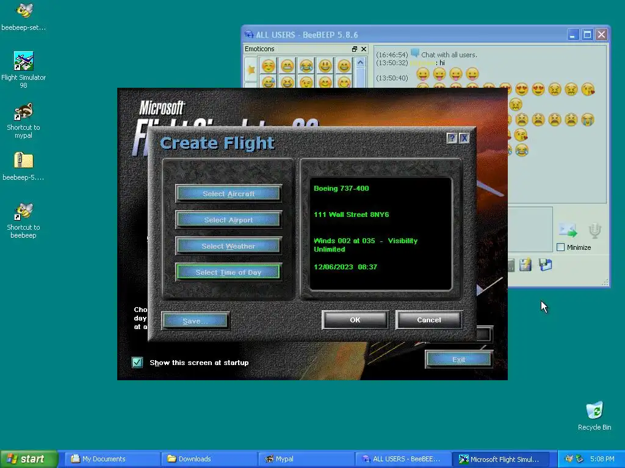Image resolution: width=625 pixels, height=468 pixels.
Task: Click the microphone voice message icon in BeeBEEP
Action: coord(594,231)
